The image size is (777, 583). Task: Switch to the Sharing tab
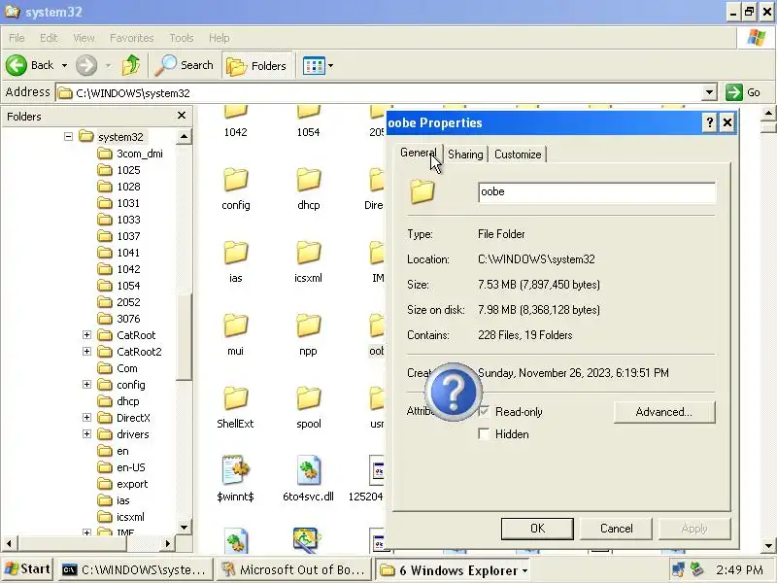click(465, 154)
